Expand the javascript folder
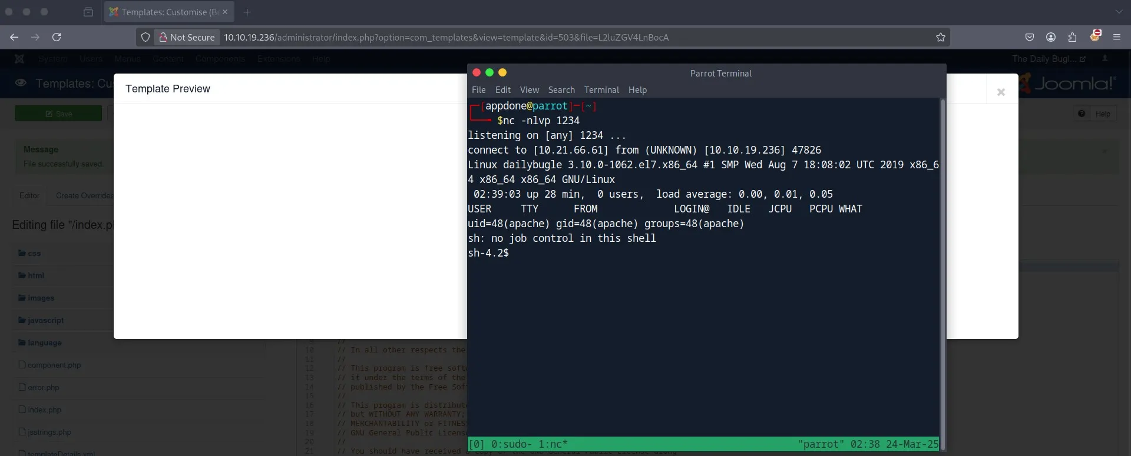1131x456 pixels. click(x=41, y=320)
